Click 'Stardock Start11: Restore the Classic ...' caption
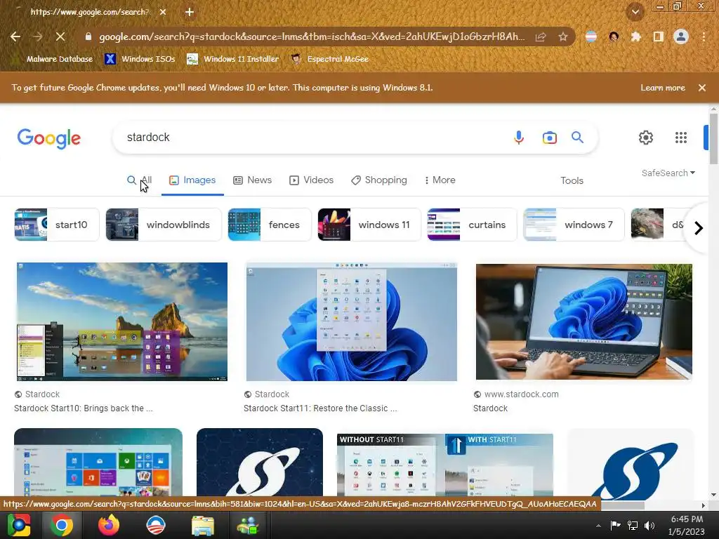719x539 pixels. tap(320, 408)
